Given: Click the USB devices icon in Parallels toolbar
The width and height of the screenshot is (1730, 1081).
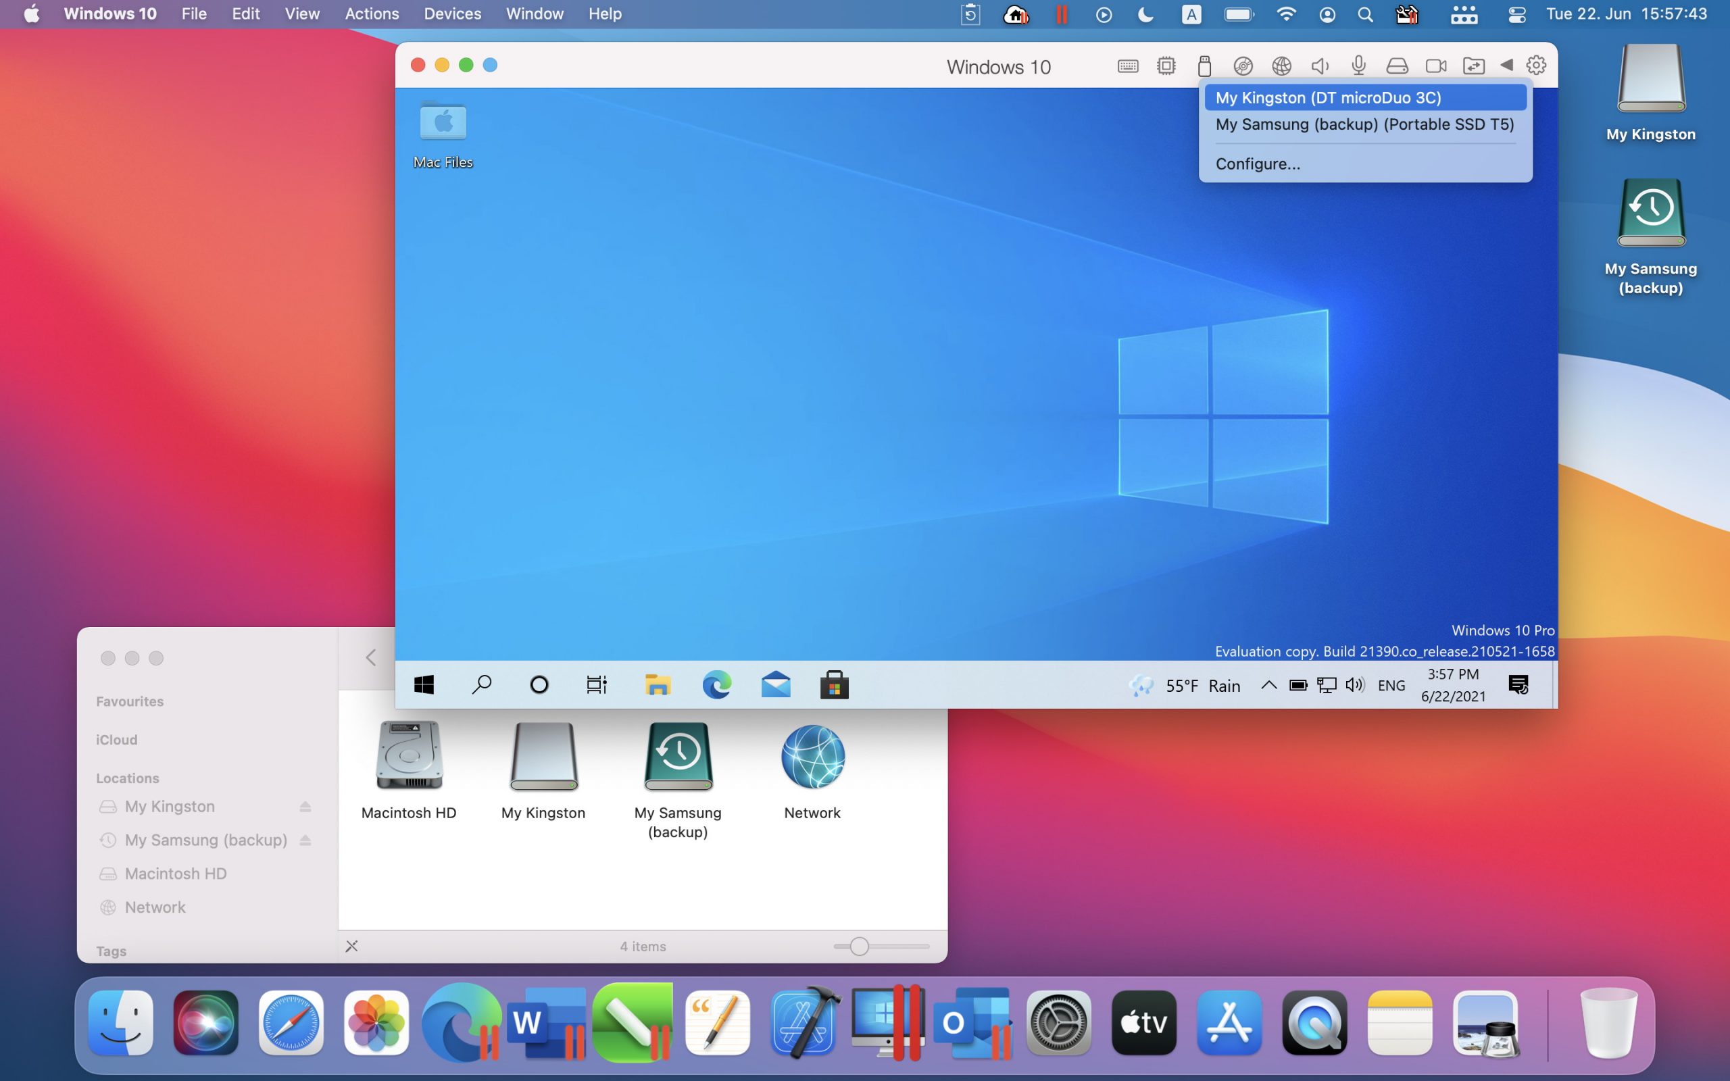Looking at the screenshot, I should pos(1203,66).
